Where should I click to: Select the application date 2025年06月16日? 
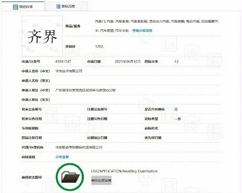click(x=128, y=62)
